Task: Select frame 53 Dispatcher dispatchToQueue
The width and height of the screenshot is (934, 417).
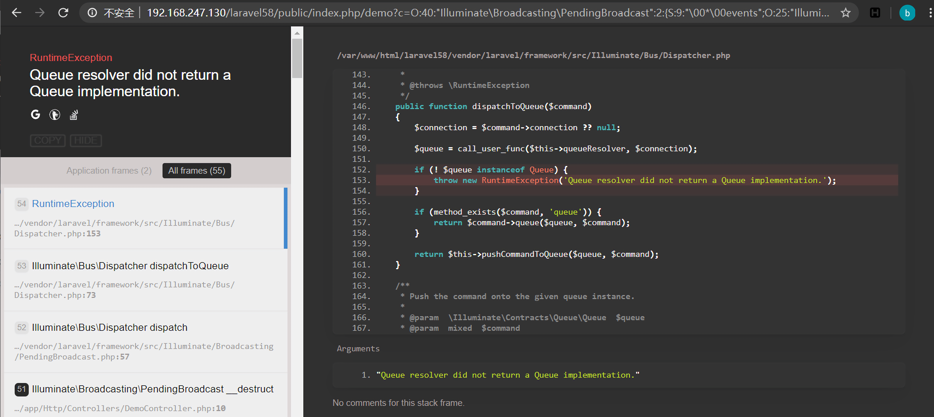Action: point(146,280)
